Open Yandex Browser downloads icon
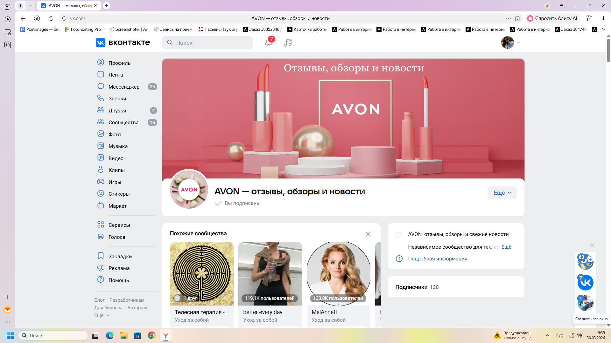611x343 pixels. click(603, 18)
